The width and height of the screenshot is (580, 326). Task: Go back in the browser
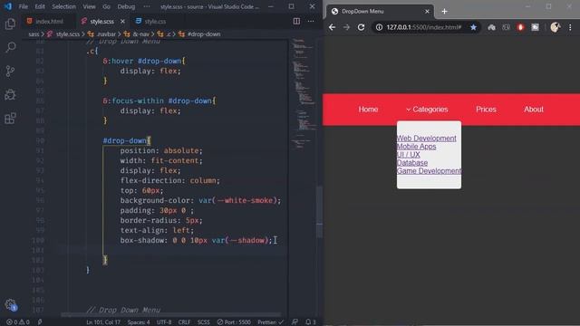coord(333,27)
